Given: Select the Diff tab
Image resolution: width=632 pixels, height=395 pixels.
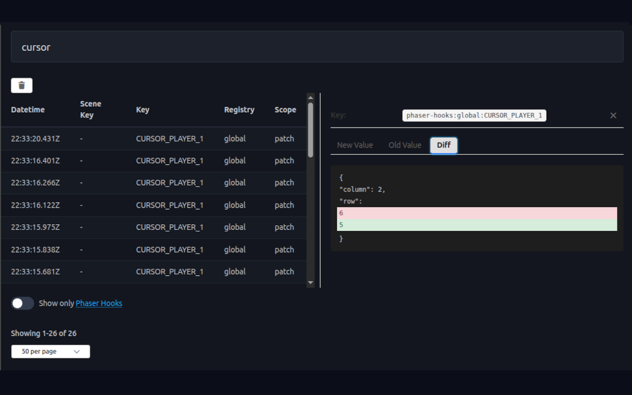Looking at the screenshot, I should point(444,145).
